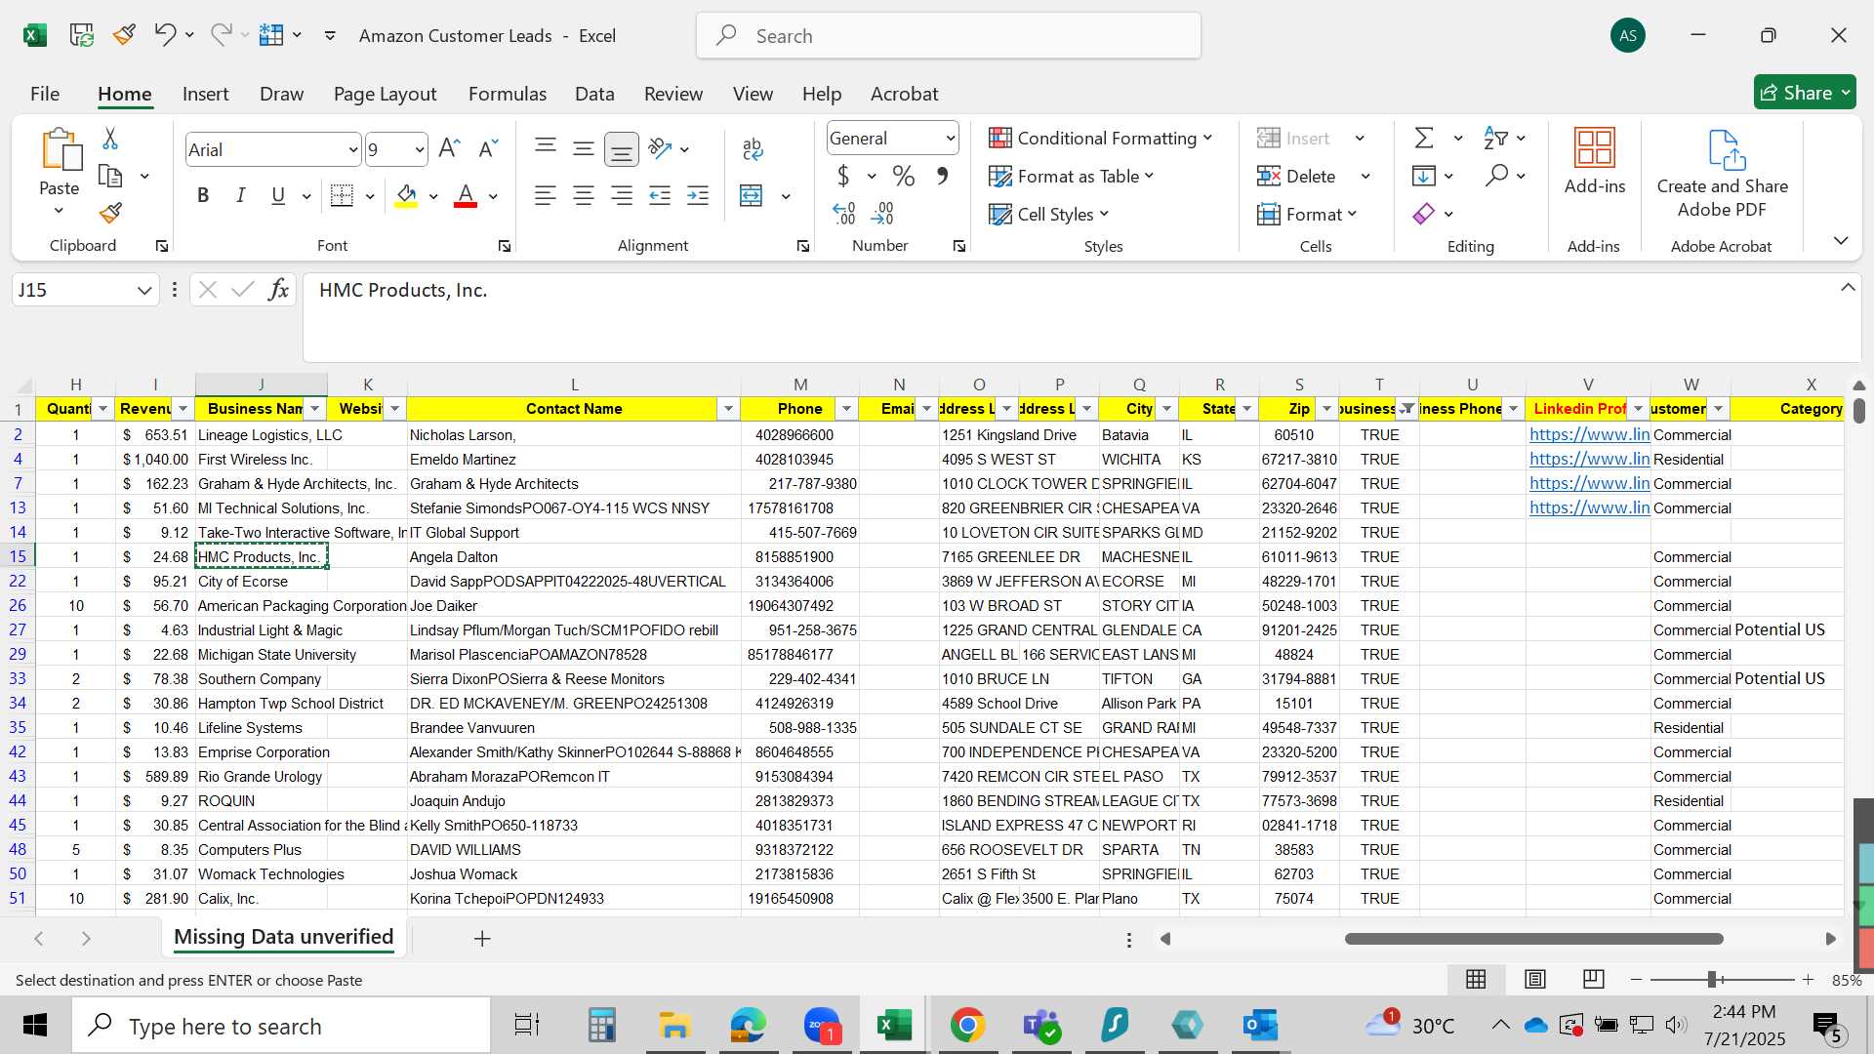This screenshot has width=1874, height=1054.
Task: Open the font name Arial dropdown
Action: tap(352, 149)
